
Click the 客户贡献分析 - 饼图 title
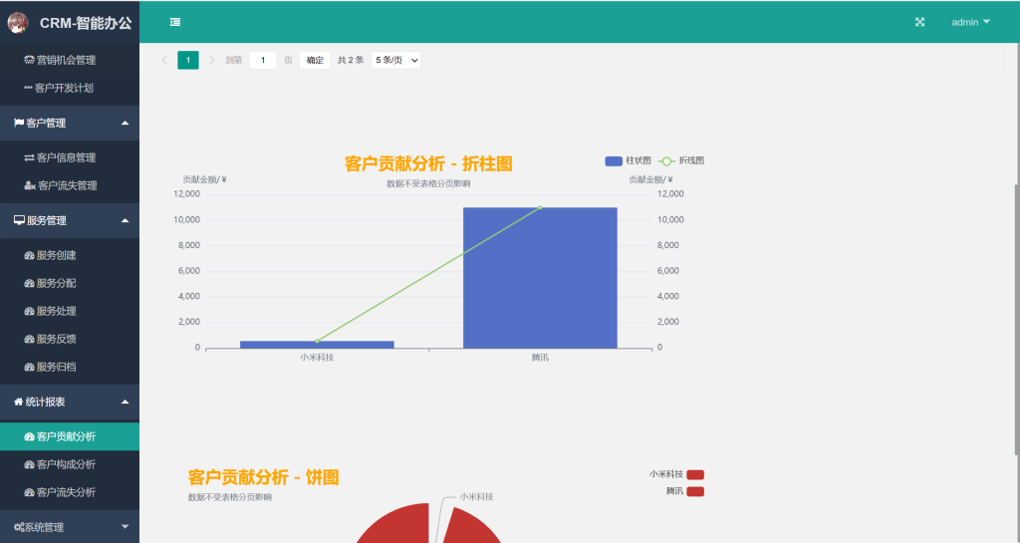pos(263,477)
